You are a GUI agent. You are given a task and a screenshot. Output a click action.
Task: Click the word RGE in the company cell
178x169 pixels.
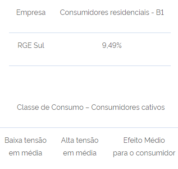click(x=24, y=45)
